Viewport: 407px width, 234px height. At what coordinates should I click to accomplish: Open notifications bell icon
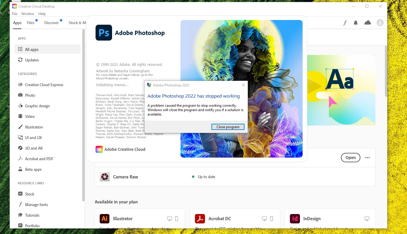[356, 23]
